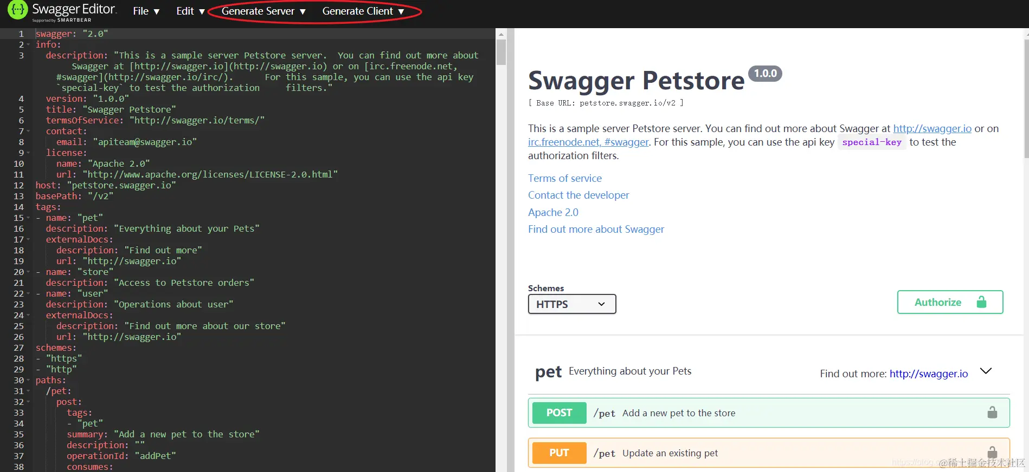This screenshot has width=1029, height=472.
Task: Open the Edit menu
Action: click(190, 11)
